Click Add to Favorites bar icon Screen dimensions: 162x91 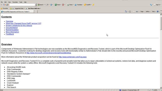[11, 8]
